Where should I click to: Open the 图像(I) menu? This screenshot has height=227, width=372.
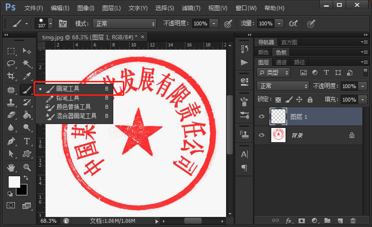[86, 8]
